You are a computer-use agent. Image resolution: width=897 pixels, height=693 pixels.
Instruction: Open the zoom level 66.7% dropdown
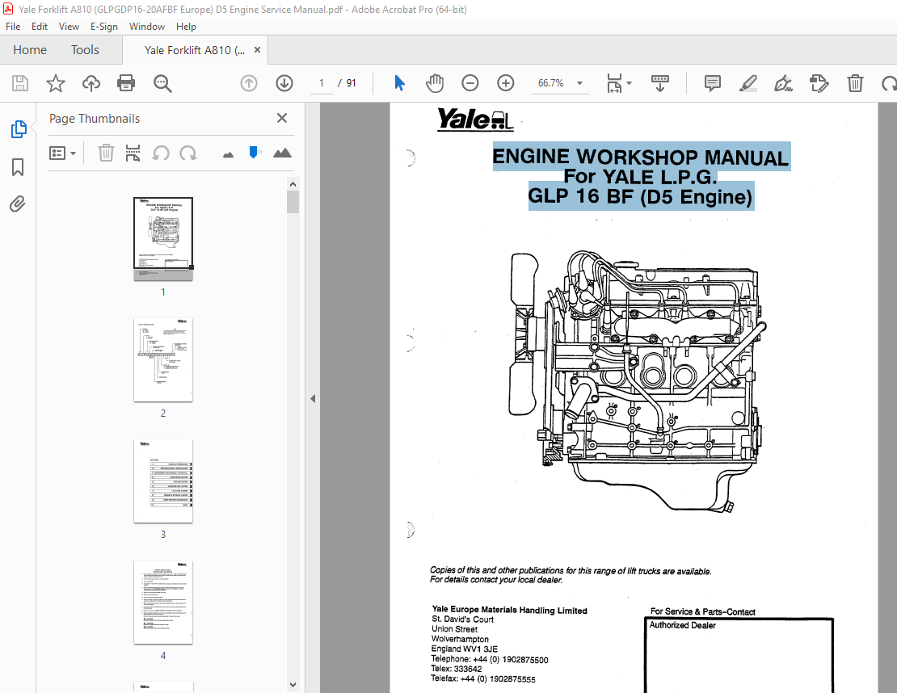click(580, 83)
